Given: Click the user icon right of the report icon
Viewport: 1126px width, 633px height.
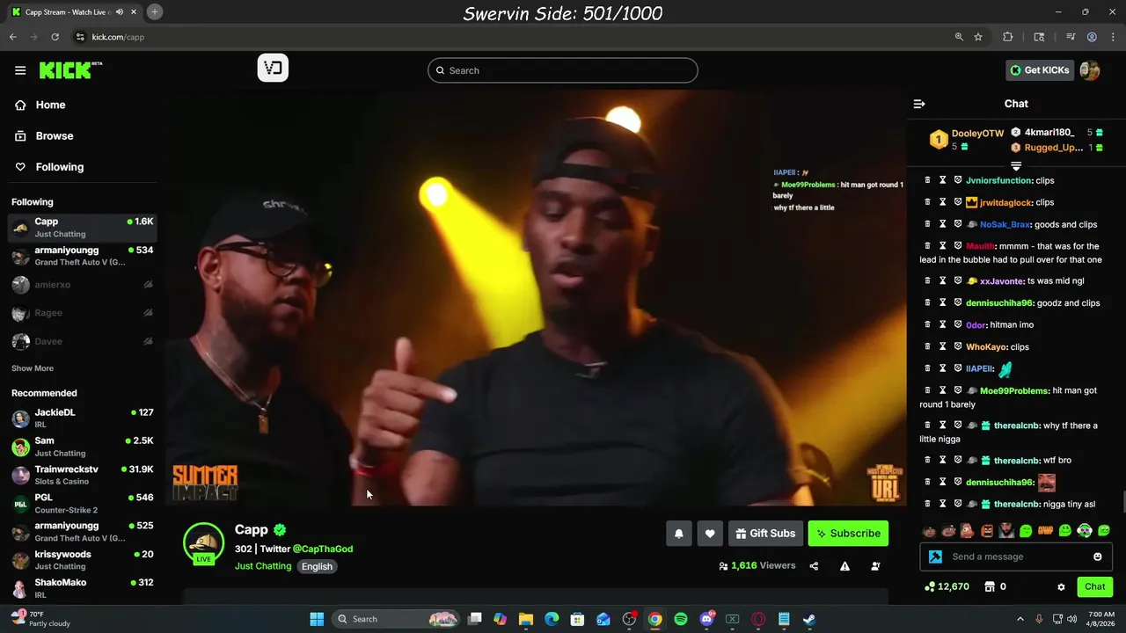Looking at the screenshot, I should (x=875, y=566).
